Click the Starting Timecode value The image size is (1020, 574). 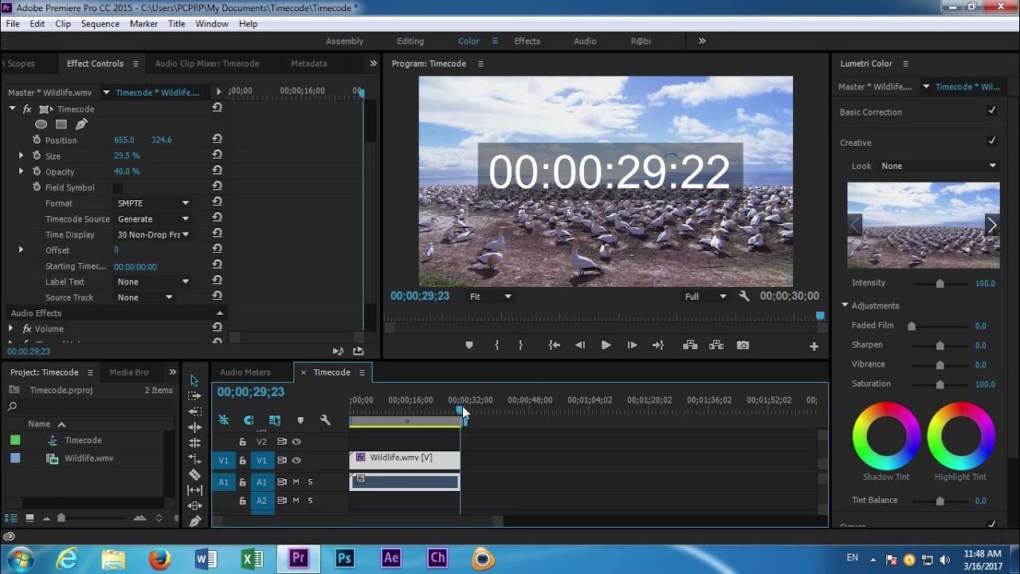pyautogui.click(x=135, y=266)
